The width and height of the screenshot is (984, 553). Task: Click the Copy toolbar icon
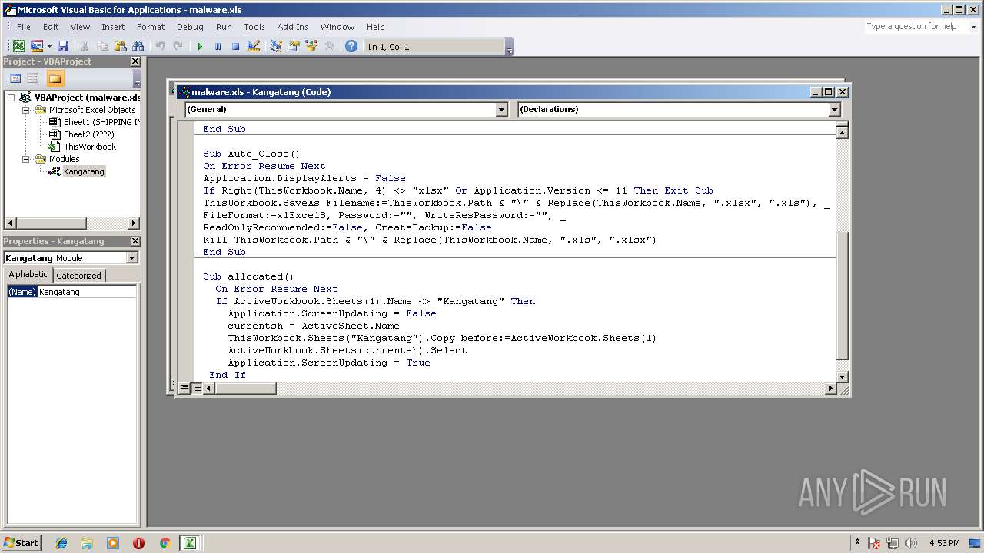102,47
